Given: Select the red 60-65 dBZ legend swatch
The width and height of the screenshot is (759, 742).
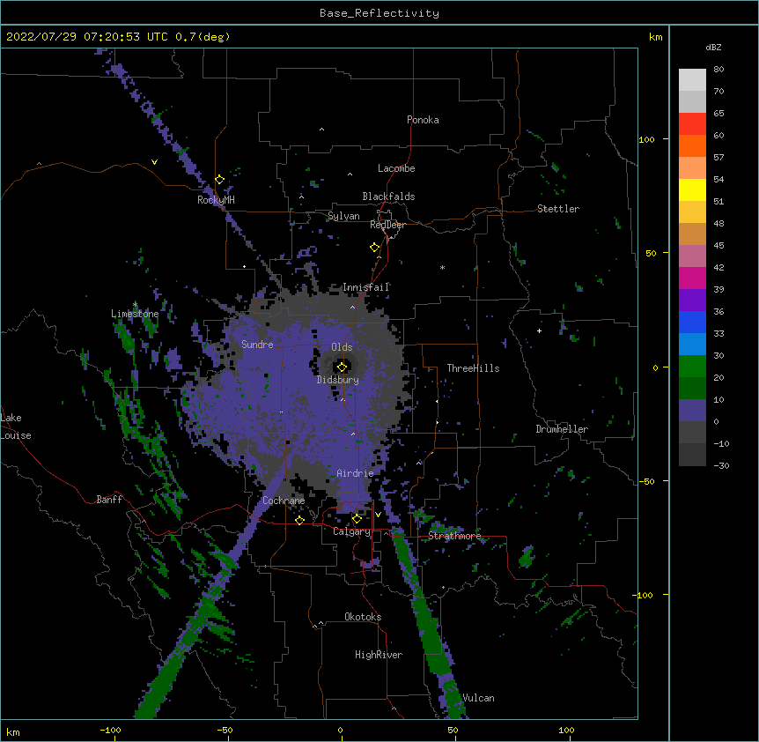Looking at the screenshot, I should (x=692, y=123).
